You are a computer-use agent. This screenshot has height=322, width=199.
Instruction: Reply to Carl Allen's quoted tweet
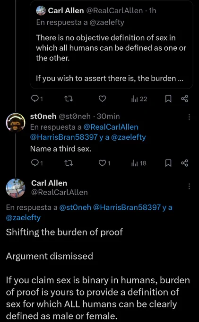37,99
